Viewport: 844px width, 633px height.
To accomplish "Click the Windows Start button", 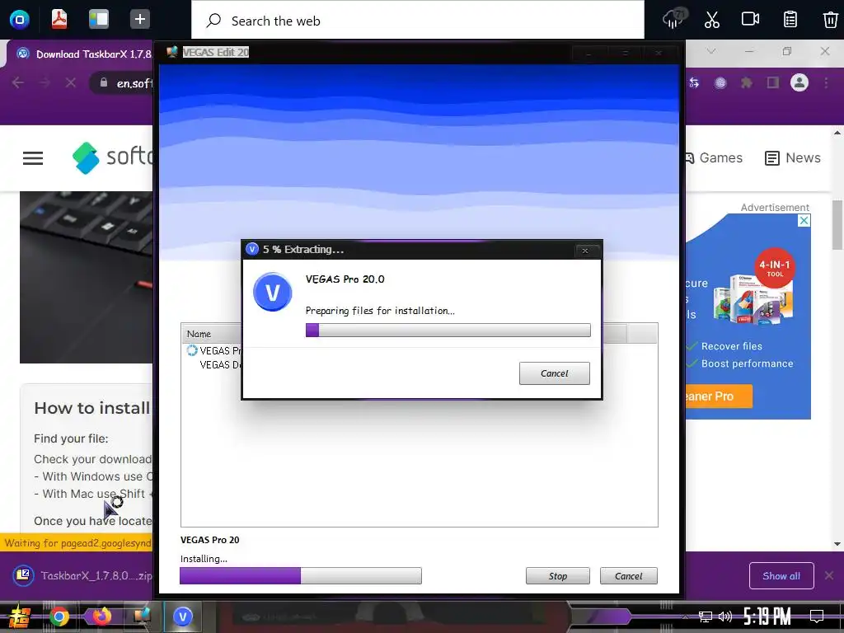I will tap(18, 617).
